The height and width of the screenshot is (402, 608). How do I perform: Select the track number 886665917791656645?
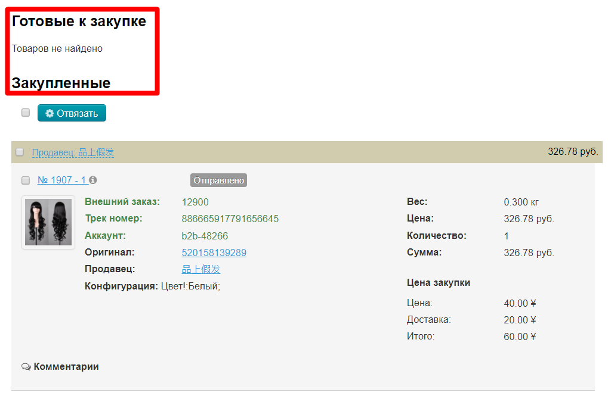pyautogui.click(x=230, y=219)
